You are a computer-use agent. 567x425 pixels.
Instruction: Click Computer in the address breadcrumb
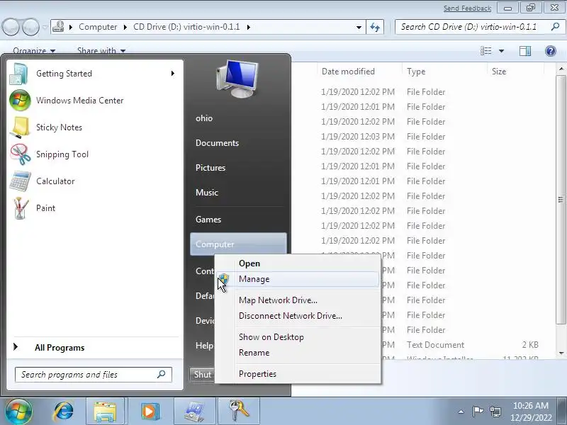[x=98, y=27]
